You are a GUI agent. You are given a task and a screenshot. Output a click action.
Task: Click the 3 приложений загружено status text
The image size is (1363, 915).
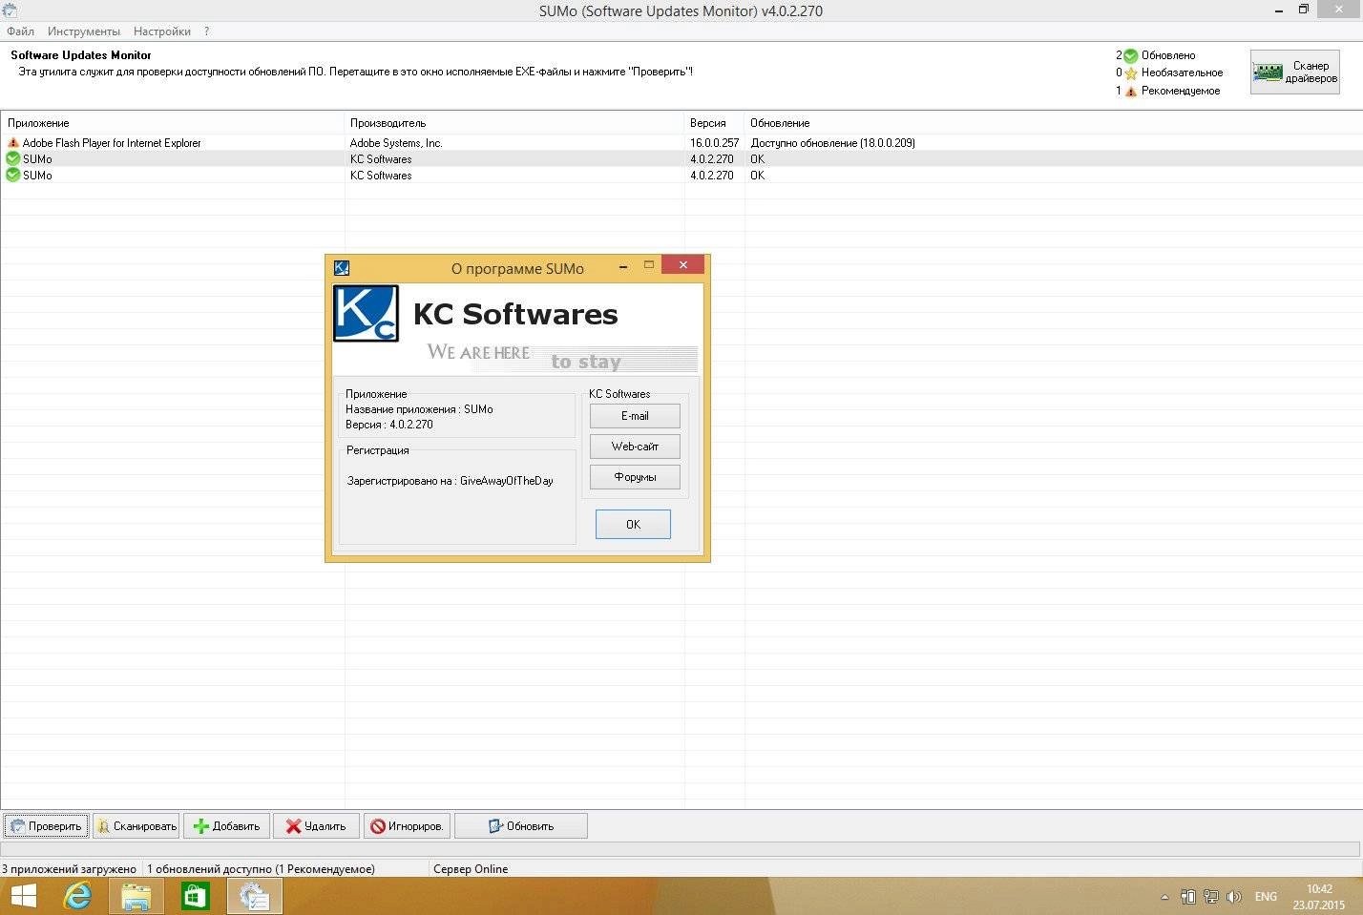(x=69, y=869)
